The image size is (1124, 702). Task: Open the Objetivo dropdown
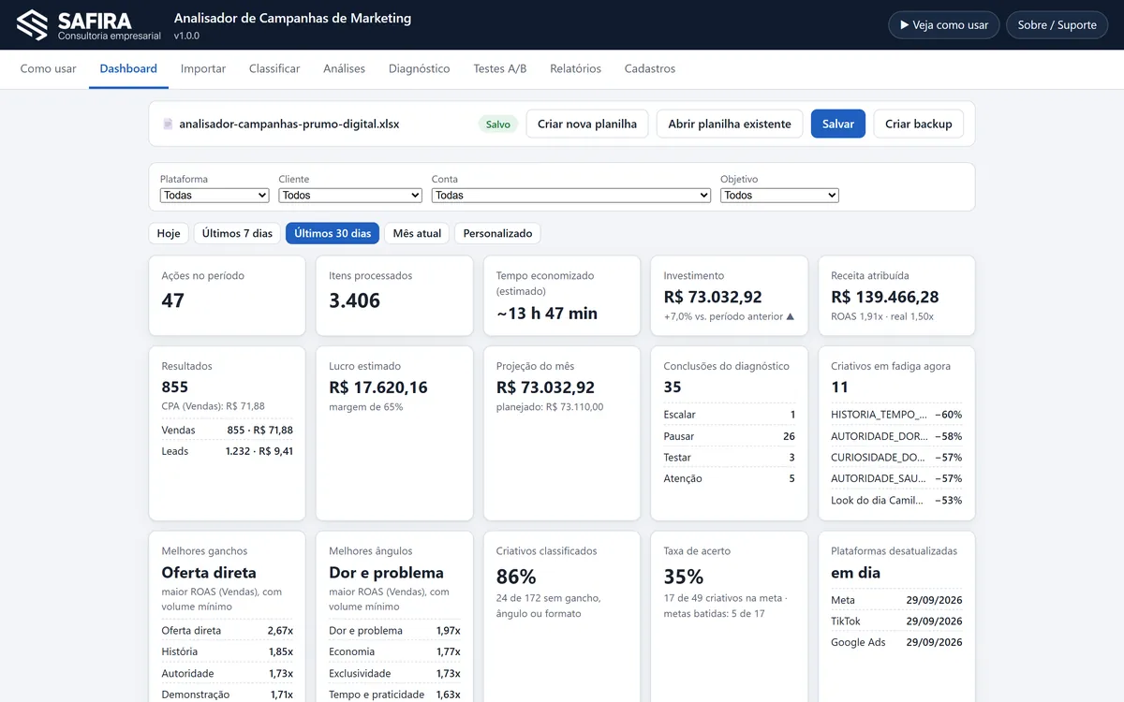pyautogui.click(x=779, y=196)
